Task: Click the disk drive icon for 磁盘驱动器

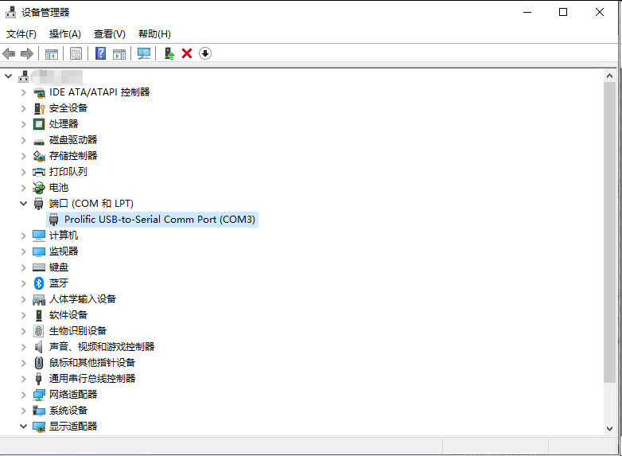Action: pos(38,142)
